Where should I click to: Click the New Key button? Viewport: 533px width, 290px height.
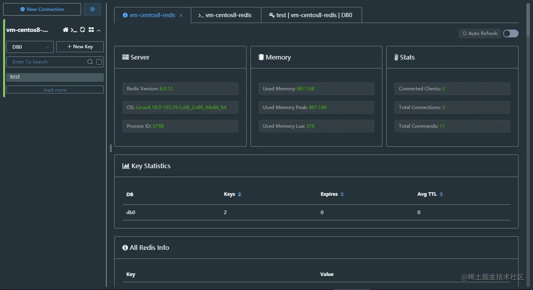click(x=80, y=47)
